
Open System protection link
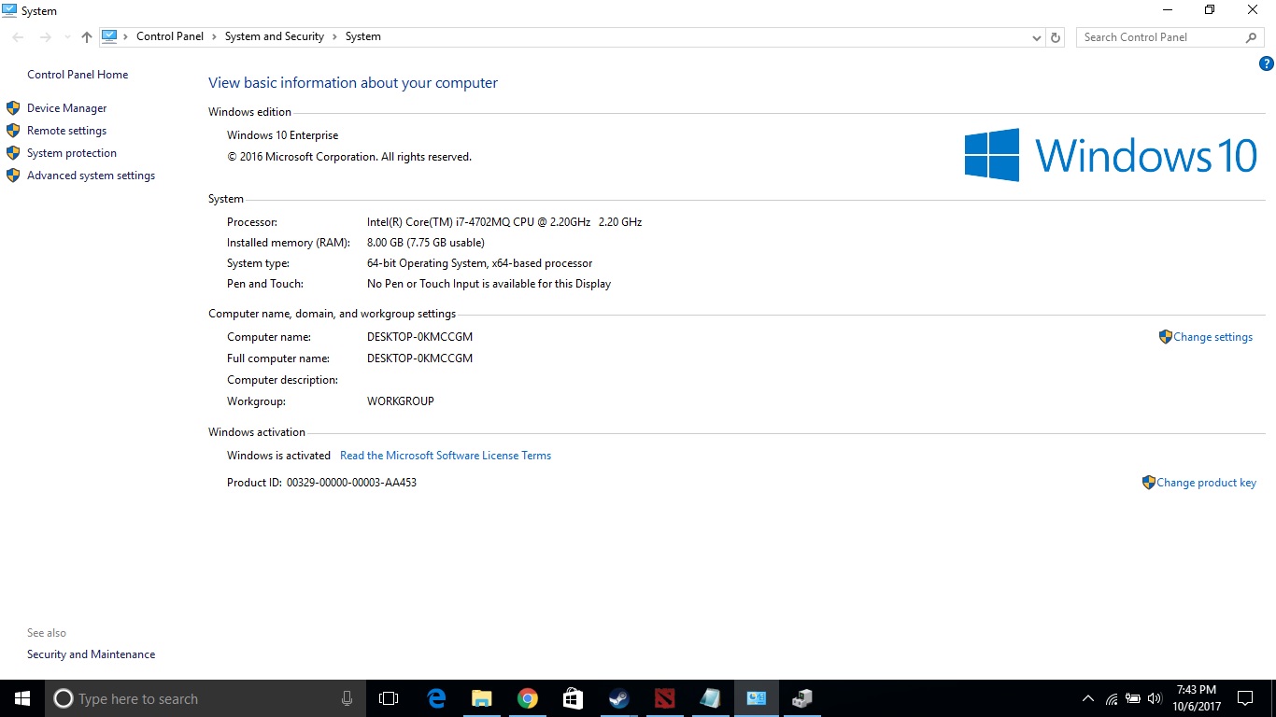click(72, 153)
